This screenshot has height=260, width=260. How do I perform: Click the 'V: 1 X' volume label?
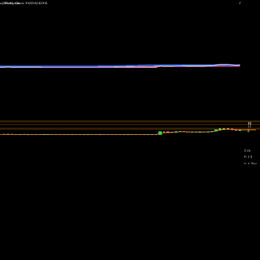coord(248,157)
